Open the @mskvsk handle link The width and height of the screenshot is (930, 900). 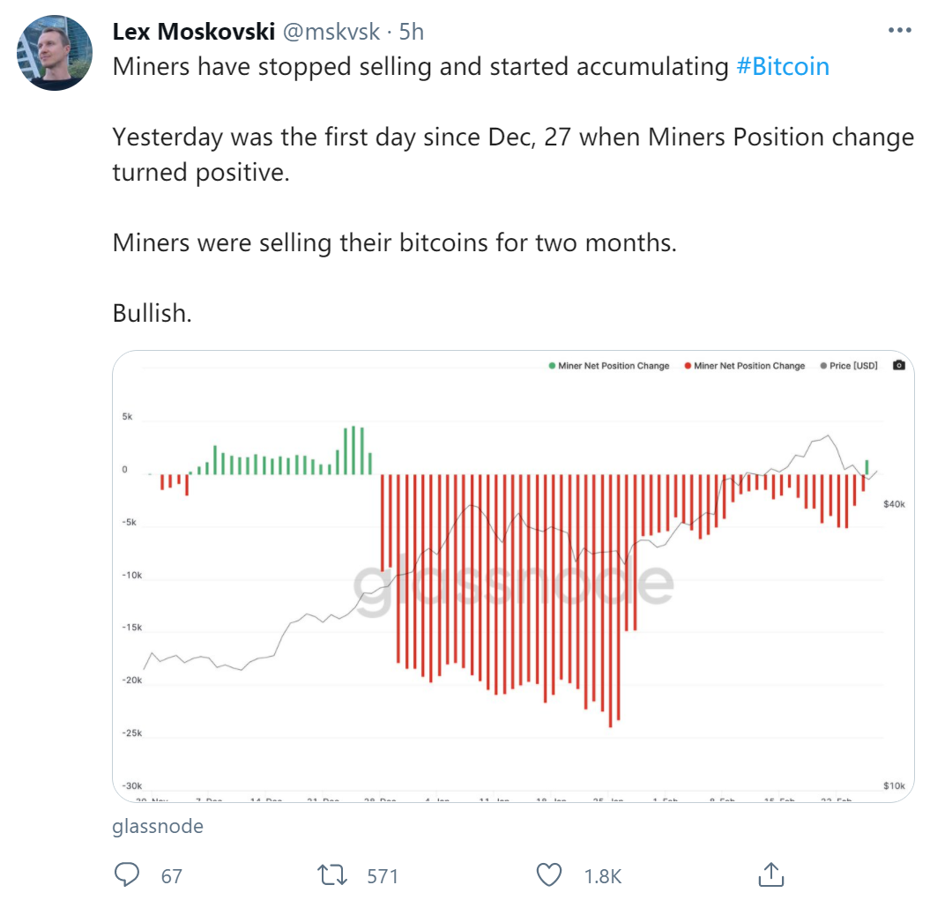(x=331, y=32)
